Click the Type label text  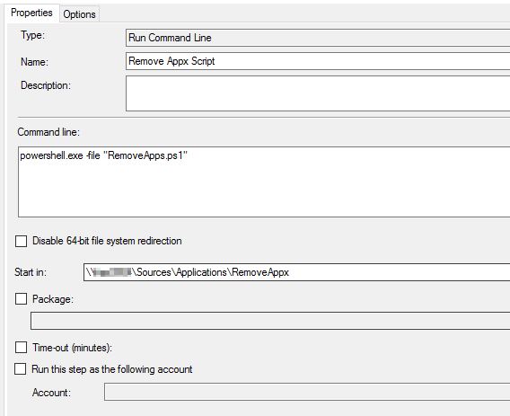point(33,35)
